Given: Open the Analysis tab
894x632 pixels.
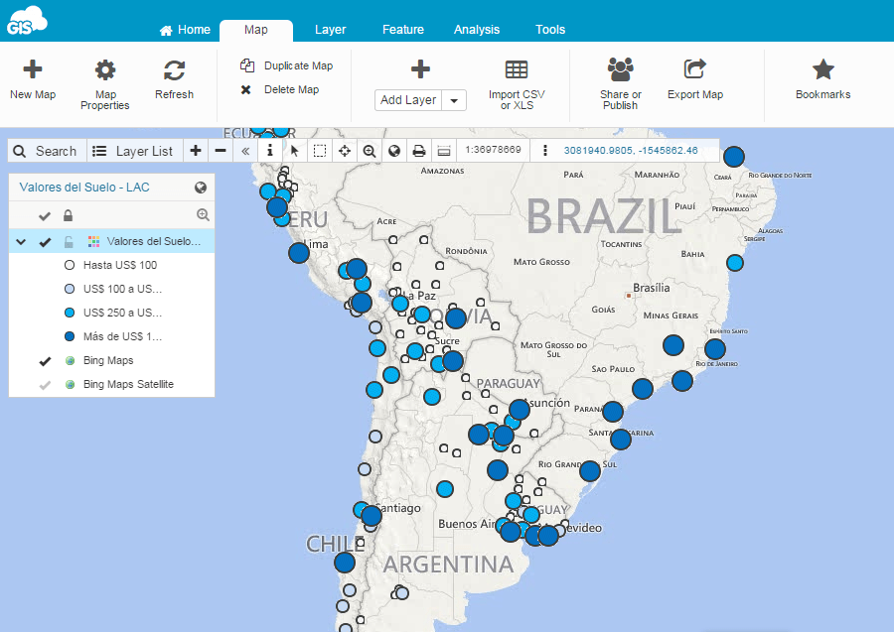Looking at the screenshot, I should coord(476,30).
